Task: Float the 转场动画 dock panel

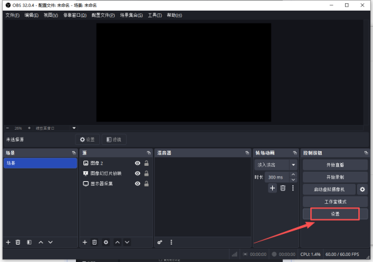Action: point(295,153)
